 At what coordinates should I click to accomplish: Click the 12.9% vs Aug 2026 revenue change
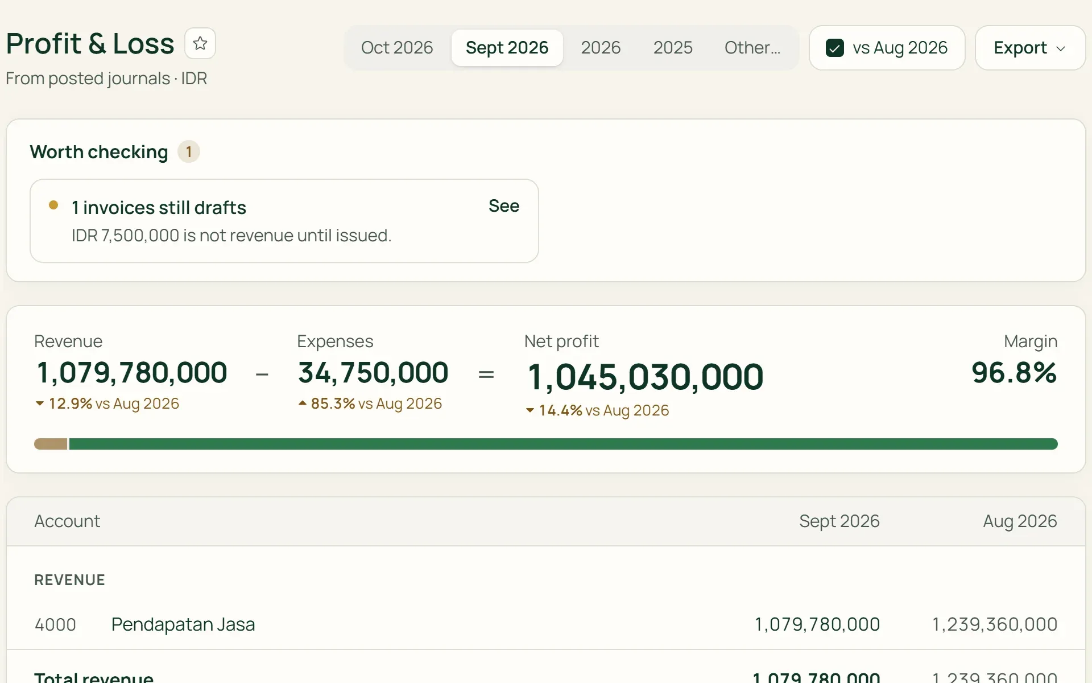point(107,404)
